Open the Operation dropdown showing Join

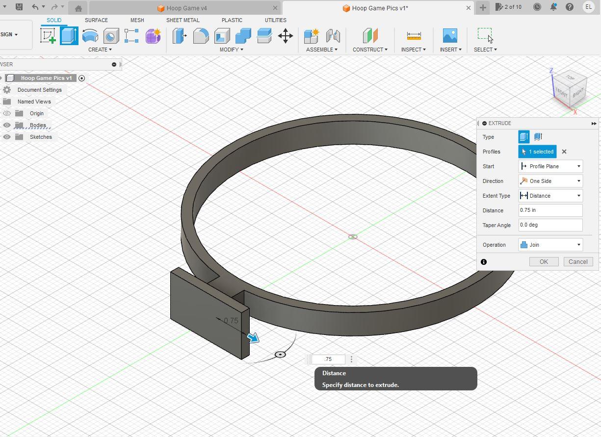coord(550,245)
